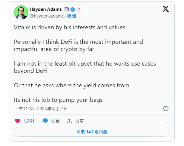Viewport: 184px width, 146px height.
Task: Click the 分享 share label
Action: (x=80, y=121)
